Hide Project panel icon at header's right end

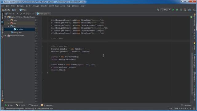33,14
